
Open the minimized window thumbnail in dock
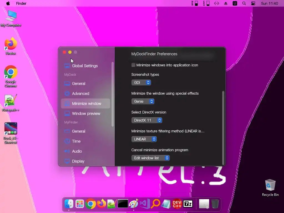click(x=204, y=204)
